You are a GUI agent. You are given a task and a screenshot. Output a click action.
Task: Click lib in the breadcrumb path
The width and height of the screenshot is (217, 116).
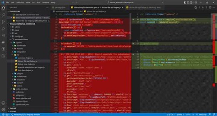80,12
